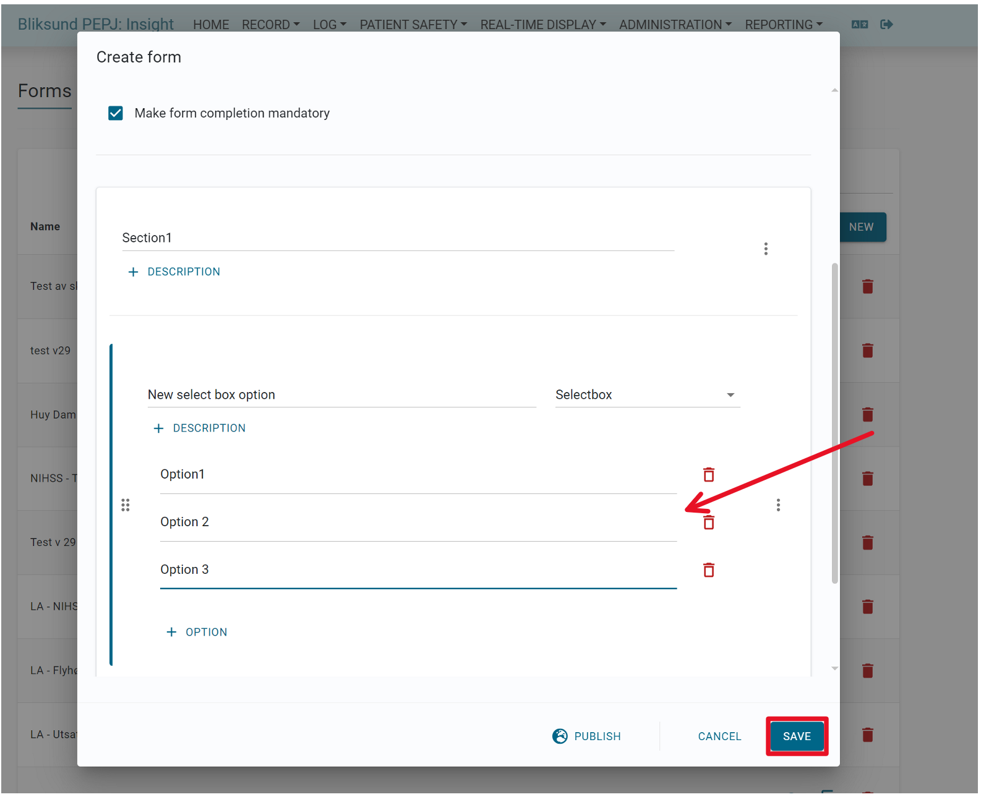Click the language switch icon in the header

pos(860,24)
